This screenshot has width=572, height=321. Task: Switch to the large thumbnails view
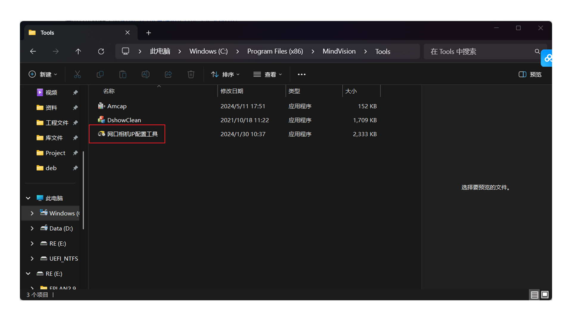[545, 295]
